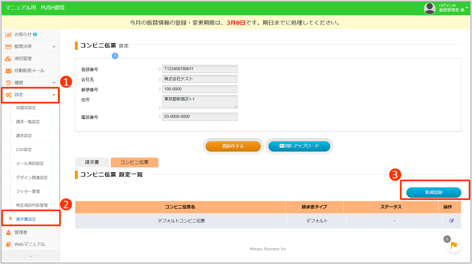The width and height of the screenshot is (472, 264).
Task: Open the login user dropdown arrow
Action: pyautogui.click(x=467, y=7)
